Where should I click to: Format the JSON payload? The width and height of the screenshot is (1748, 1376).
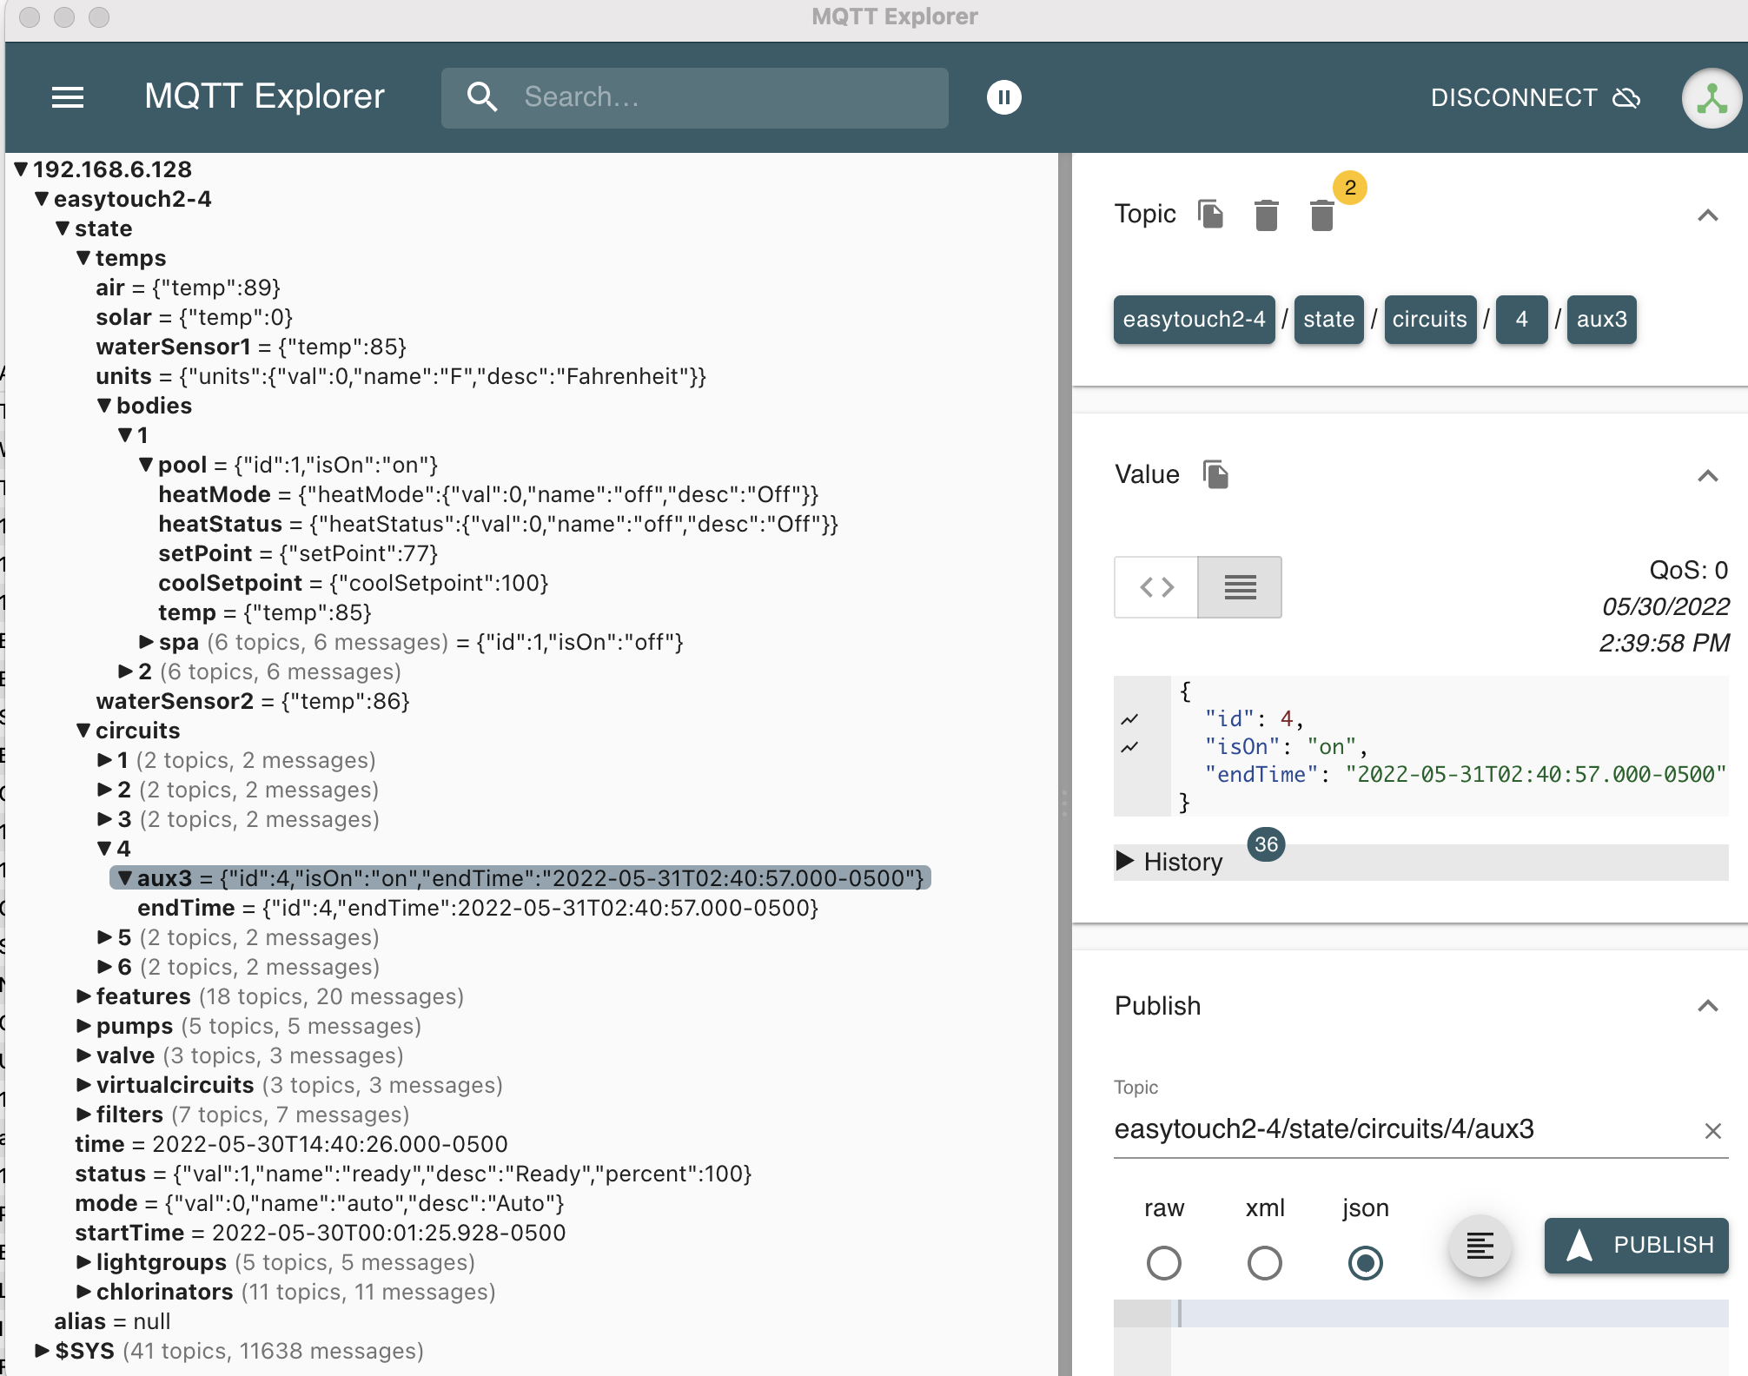[1480, 1246]
